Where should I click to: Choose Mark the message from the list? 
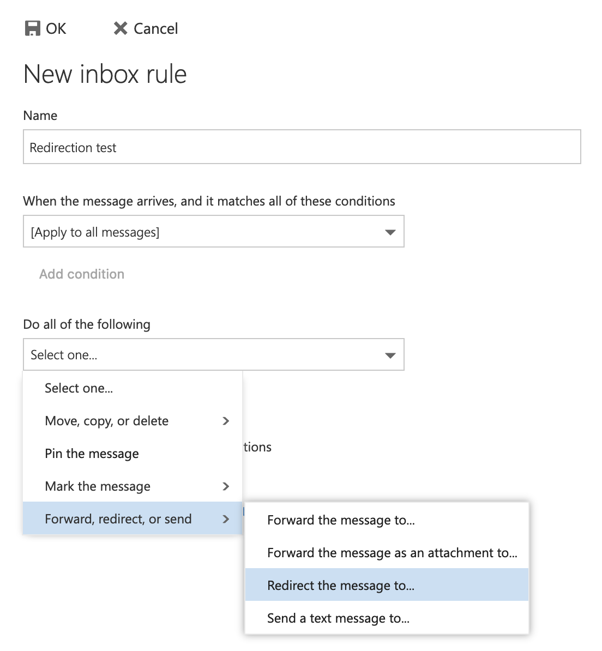coord(98,486)
